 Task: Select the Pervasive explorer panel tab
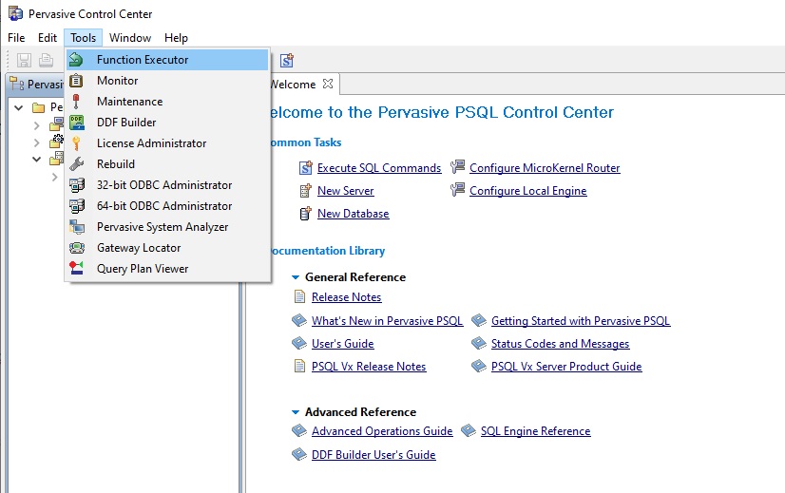pos(36,85)
